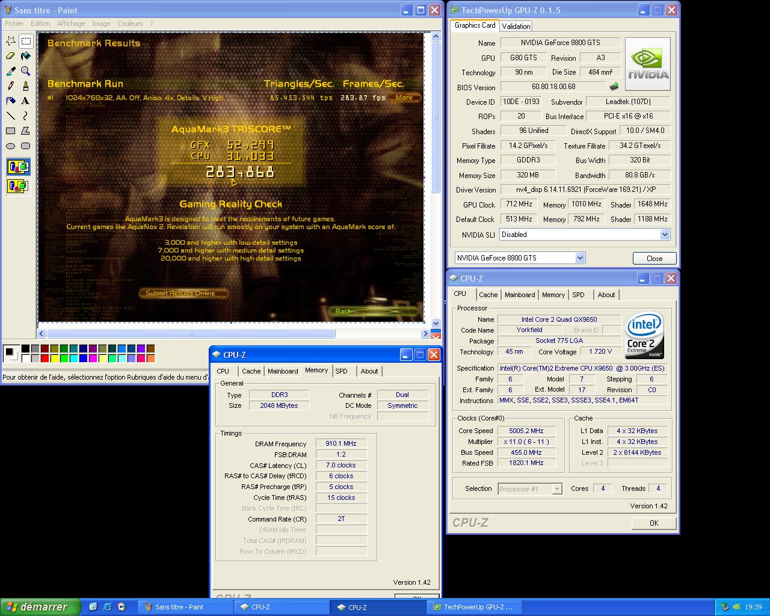Click the BIOS save chip icon in GPU-Z

[x=614, y=87]
